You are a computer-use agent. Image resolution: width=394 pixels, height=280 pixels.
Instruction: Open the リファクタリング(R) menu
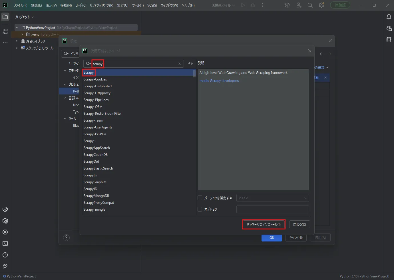click(x=101, y=5)
